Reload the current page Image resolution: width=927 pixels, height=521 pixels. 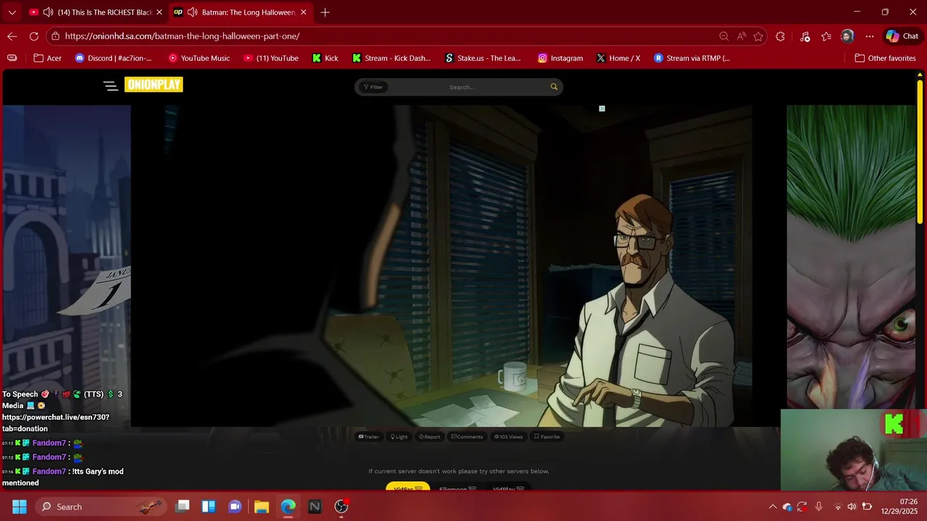pyautogui.click(x=34, y=36)
